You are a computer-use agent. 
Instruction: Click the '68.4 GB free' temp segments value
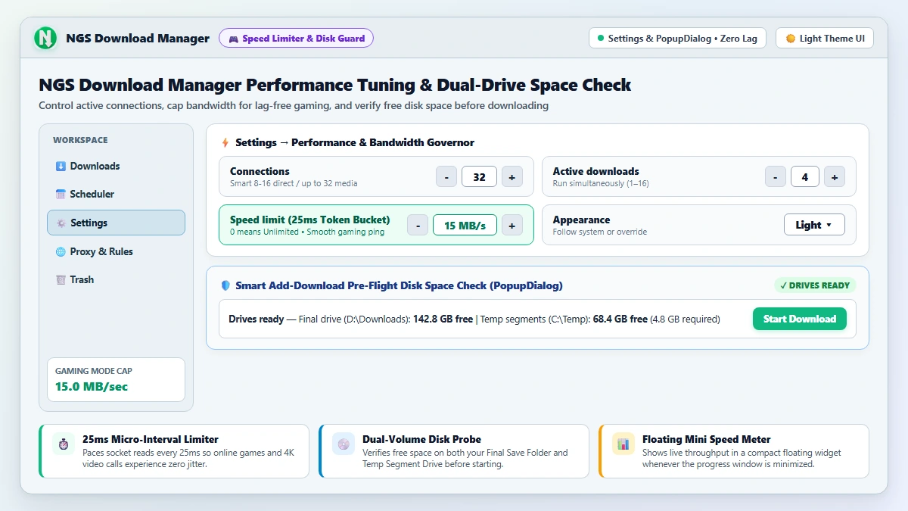620,319
